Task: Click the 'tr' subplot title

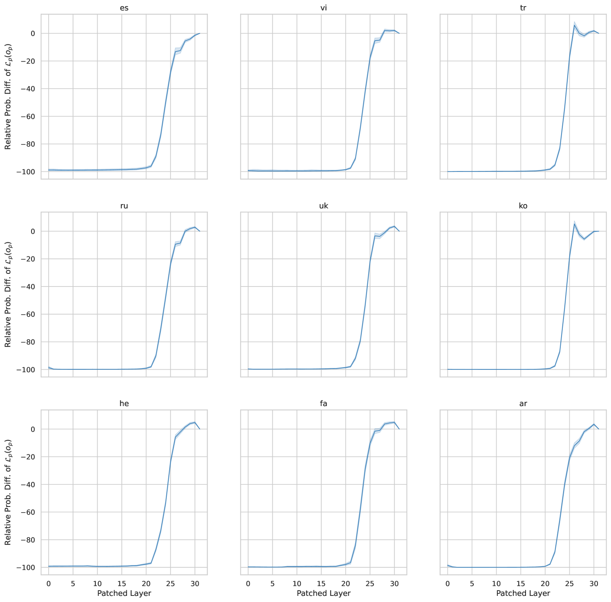Action: pos(523,8)
